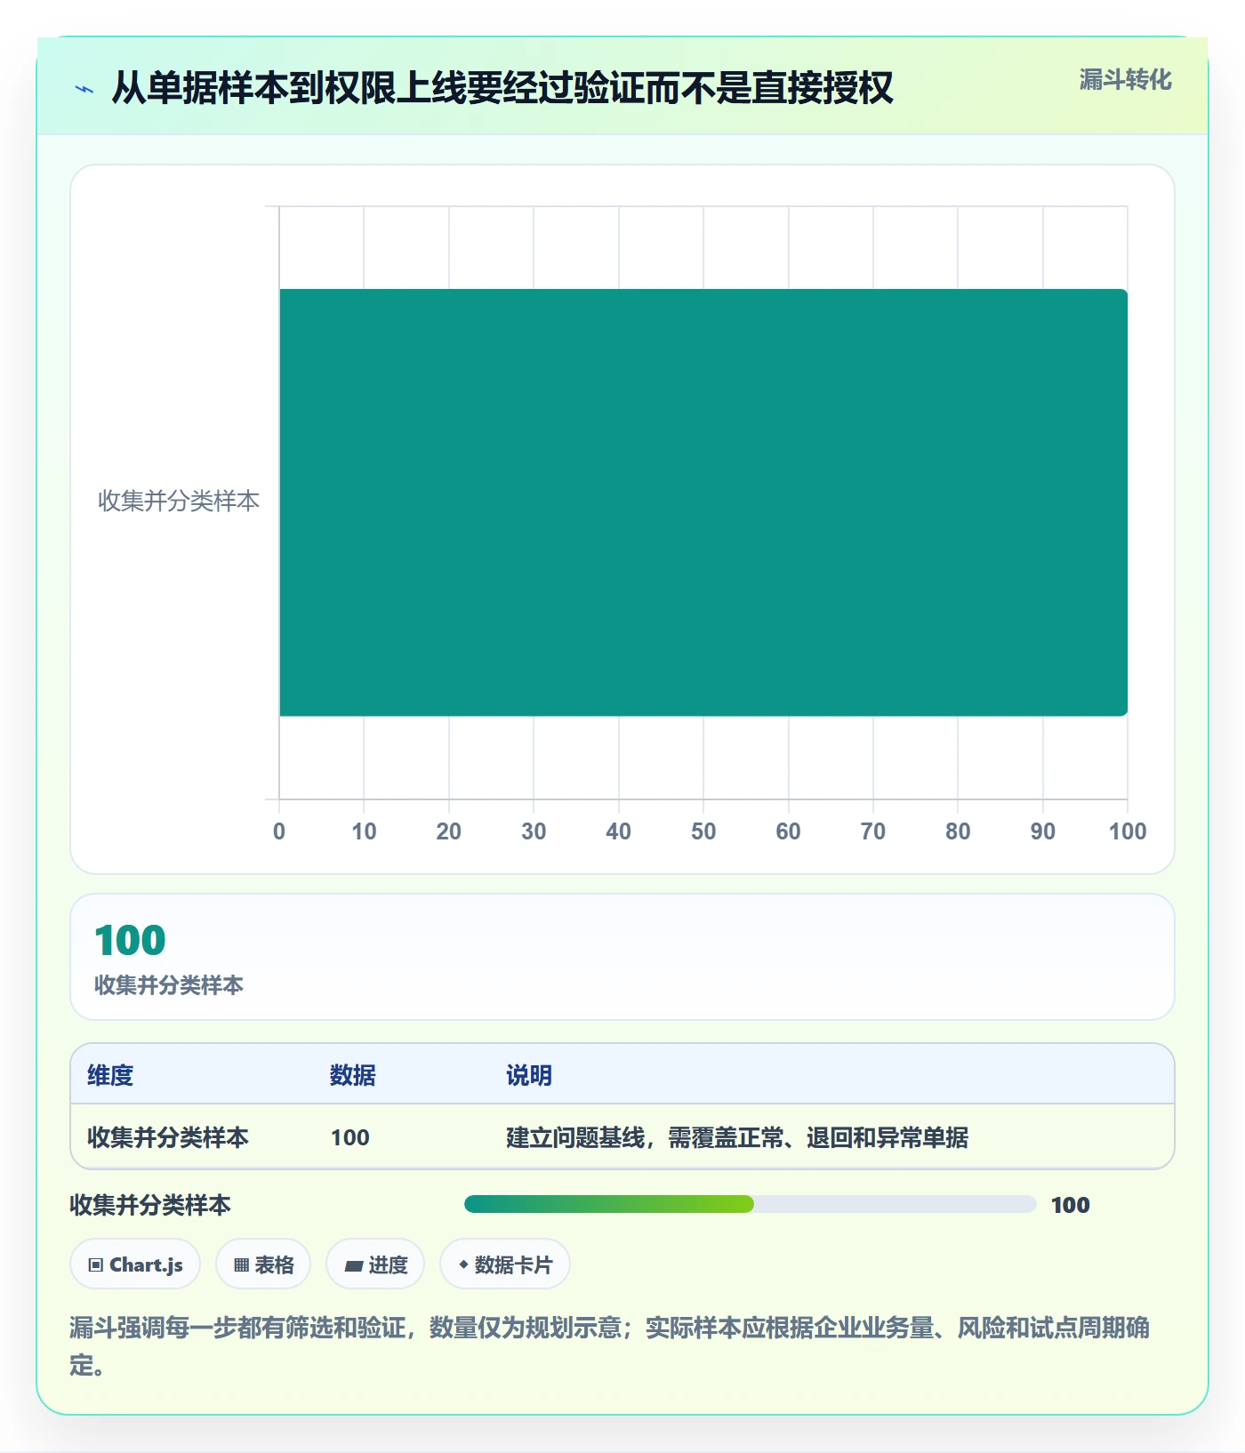Click the table cell 收集并分类样本

[x=168, y=1137]
